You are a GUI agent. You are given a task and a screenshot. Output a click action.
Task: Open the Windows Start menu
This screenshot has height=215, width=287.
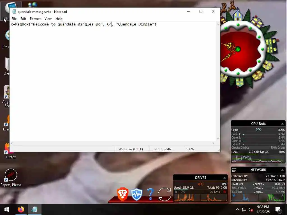click(x=7, y=209)
